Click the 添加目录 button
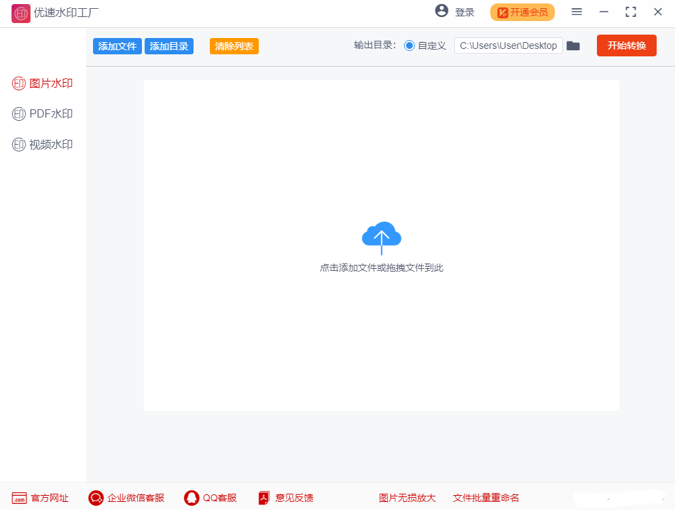675x510 pixels. (169, 46)
